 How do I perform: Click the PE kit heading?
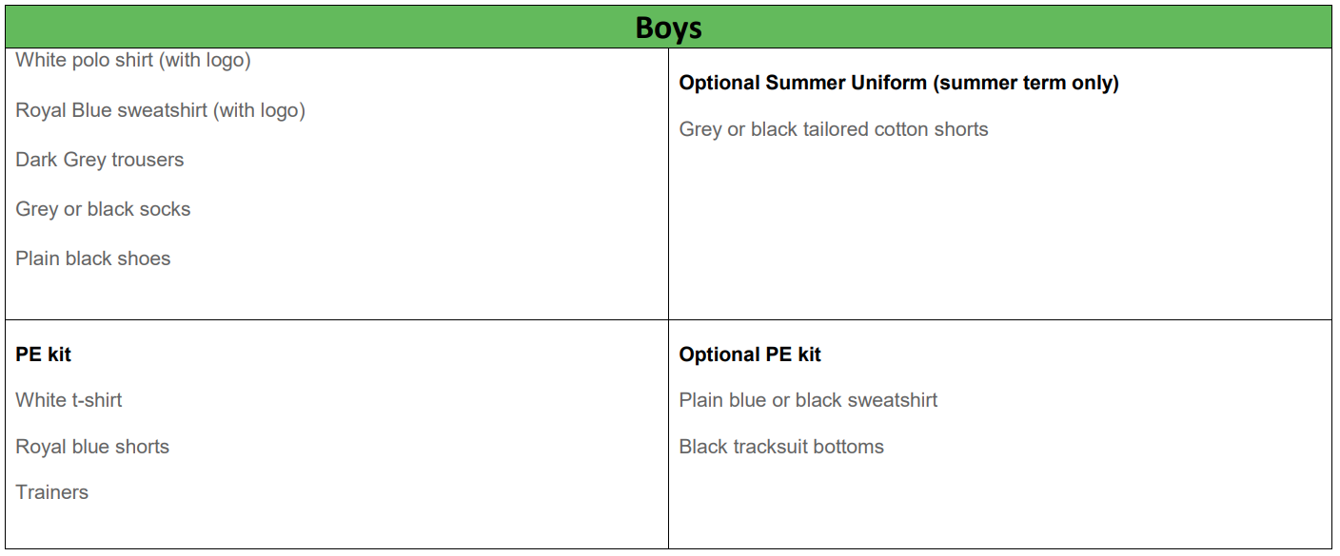[44, 355]
